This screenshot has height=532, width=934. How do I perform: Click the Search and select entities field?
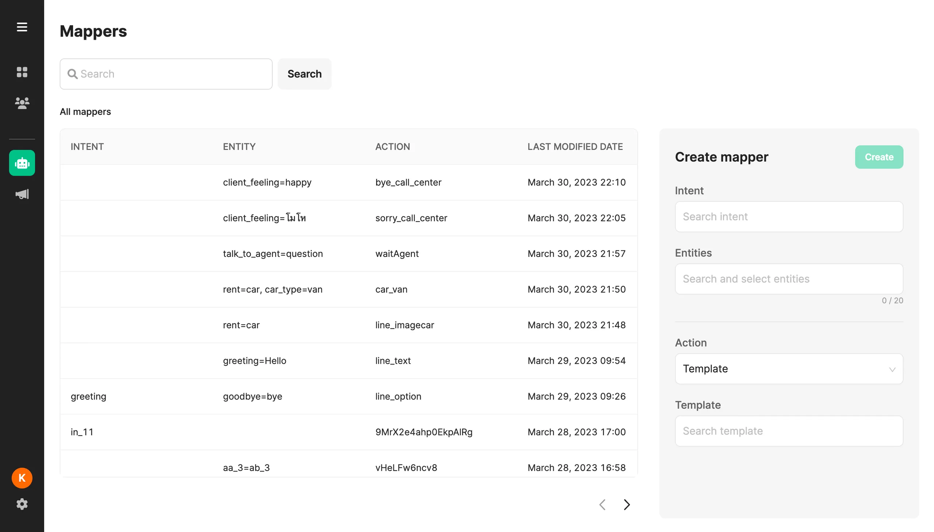(x=789, y=279)
